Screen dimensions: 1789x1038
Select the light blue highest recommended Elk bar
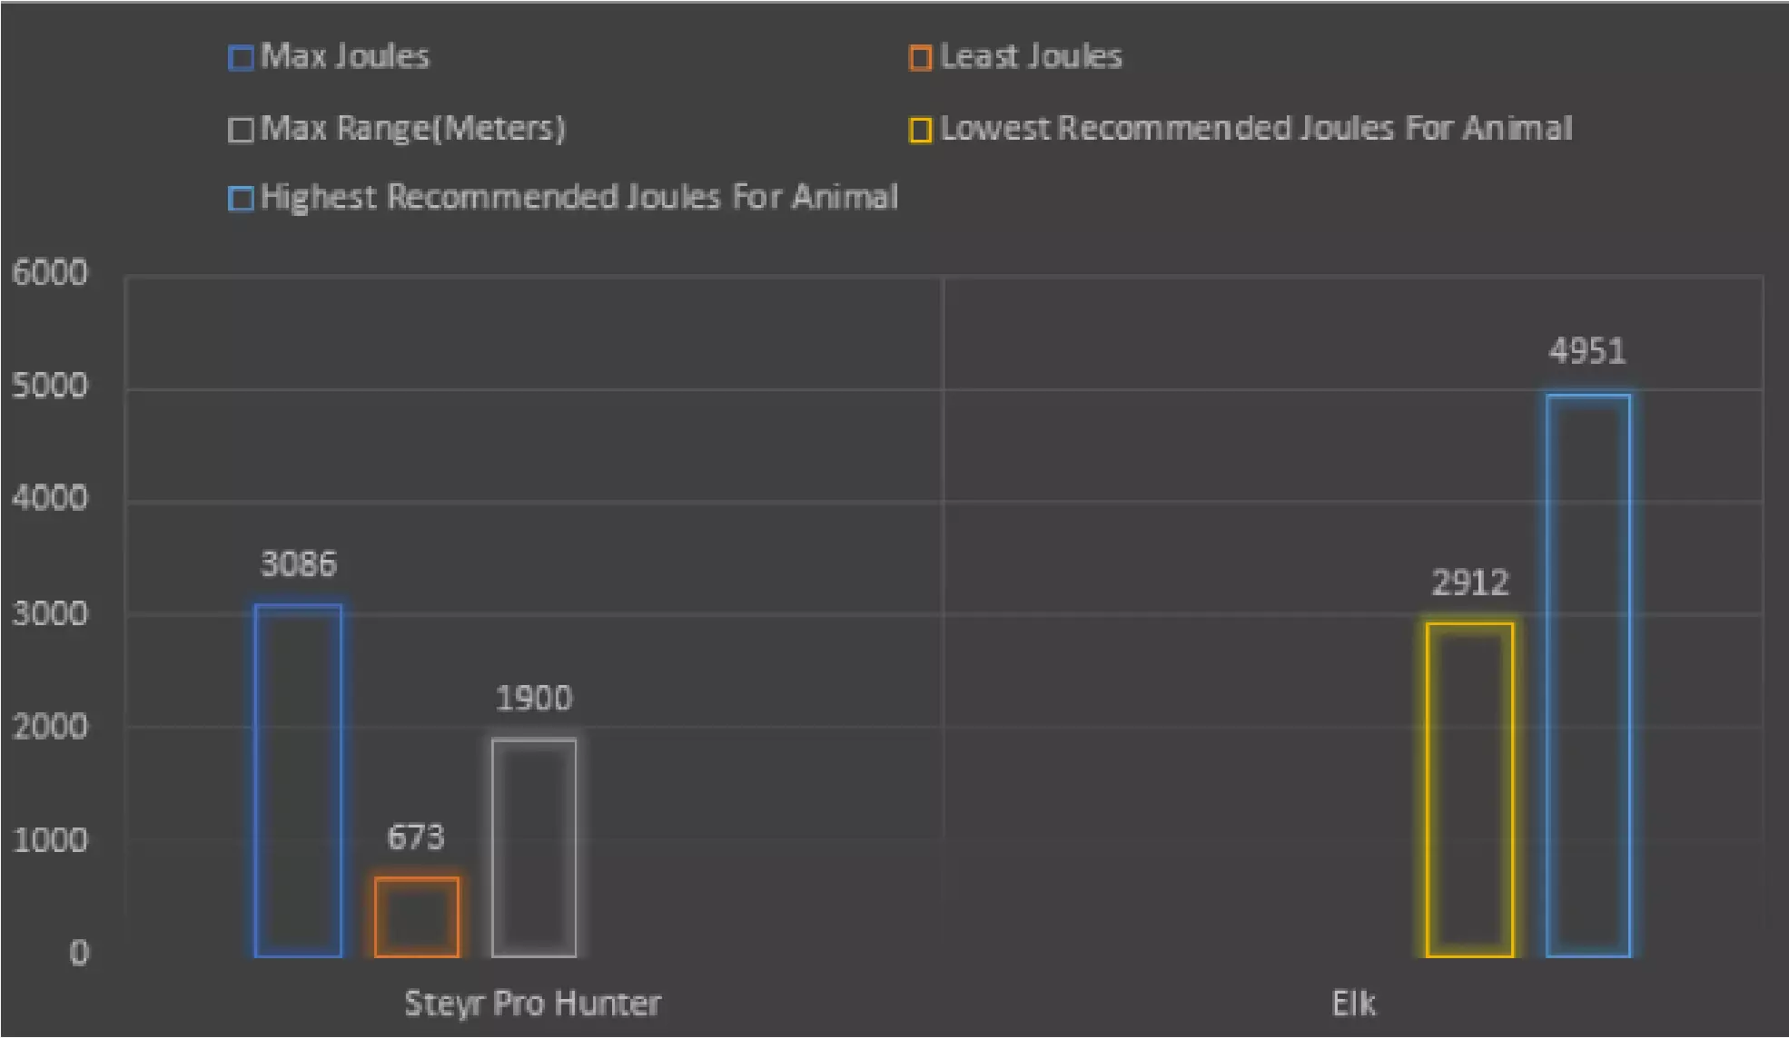click(x=1587, y=676)
